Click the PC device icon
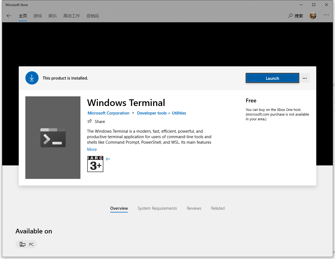Viewport: 335px width, 259px height. click(x=23, y=244)
